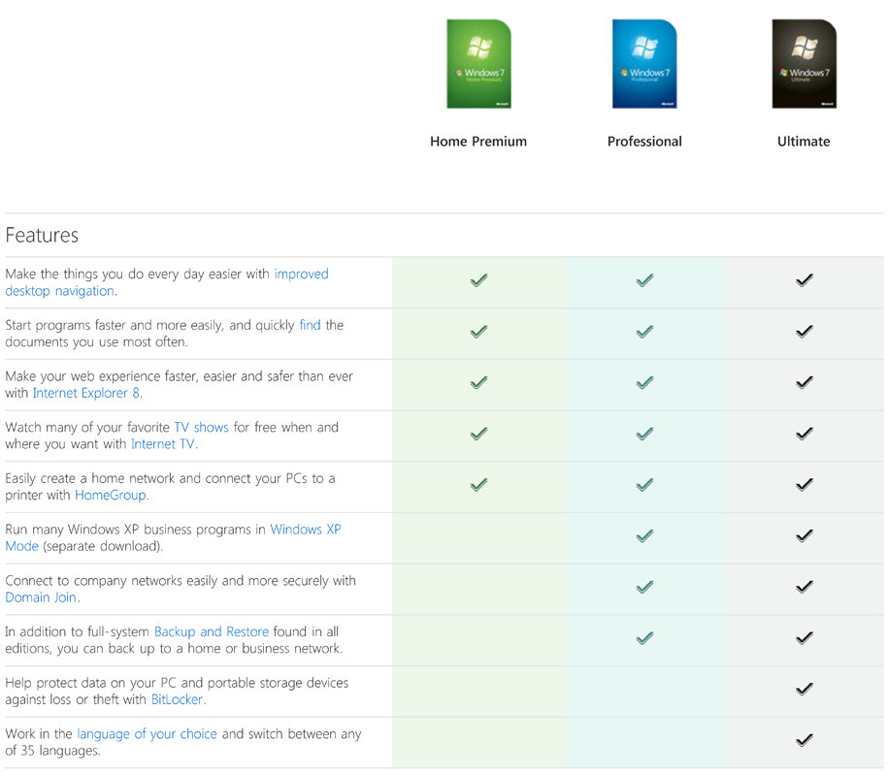Click Professional checkmark for Internet Explorer 8 row
Image resolution: width=888 pixels, height=775 pixels.
644,383
